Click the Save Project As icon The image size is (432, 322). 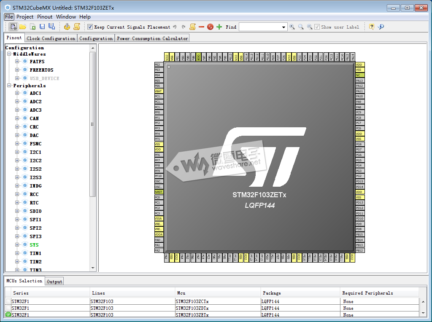51,27
